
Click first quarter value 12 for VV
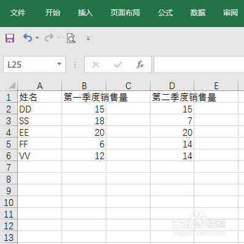click(84, 155)
